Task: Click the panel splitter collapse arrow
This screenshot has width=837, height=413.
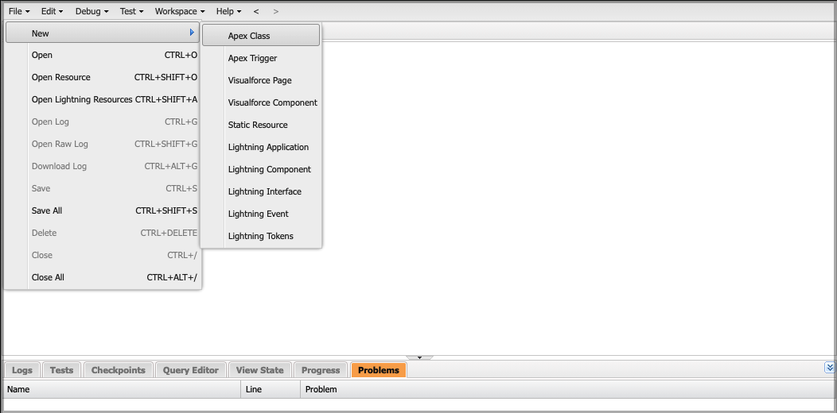Action: [419, 357]
